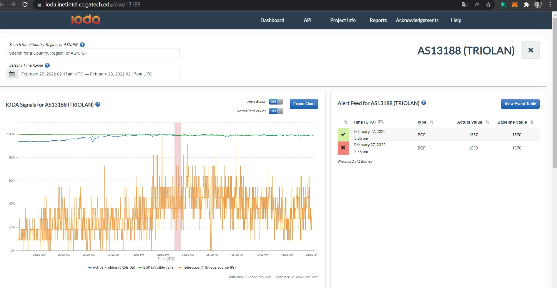The height and width of the screenshot is (288, 557).
Task: Toggle Telescope series in chart legend
Action: [207, 267]
